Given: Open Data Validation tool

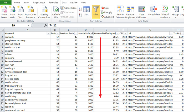Looking at the screenshot, I should [x=142, y=12].
